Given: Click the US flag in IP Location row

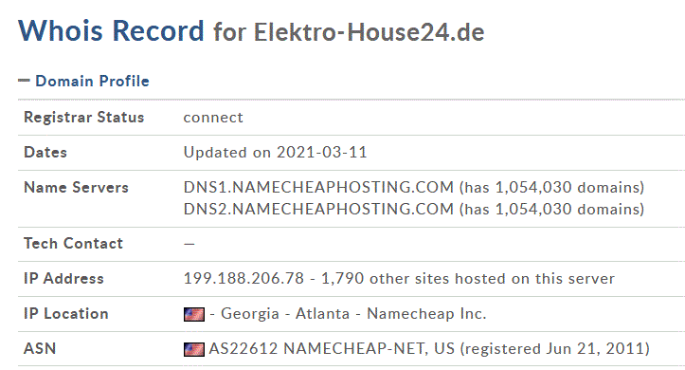Looking at the screenshot, I should (194, 314).
